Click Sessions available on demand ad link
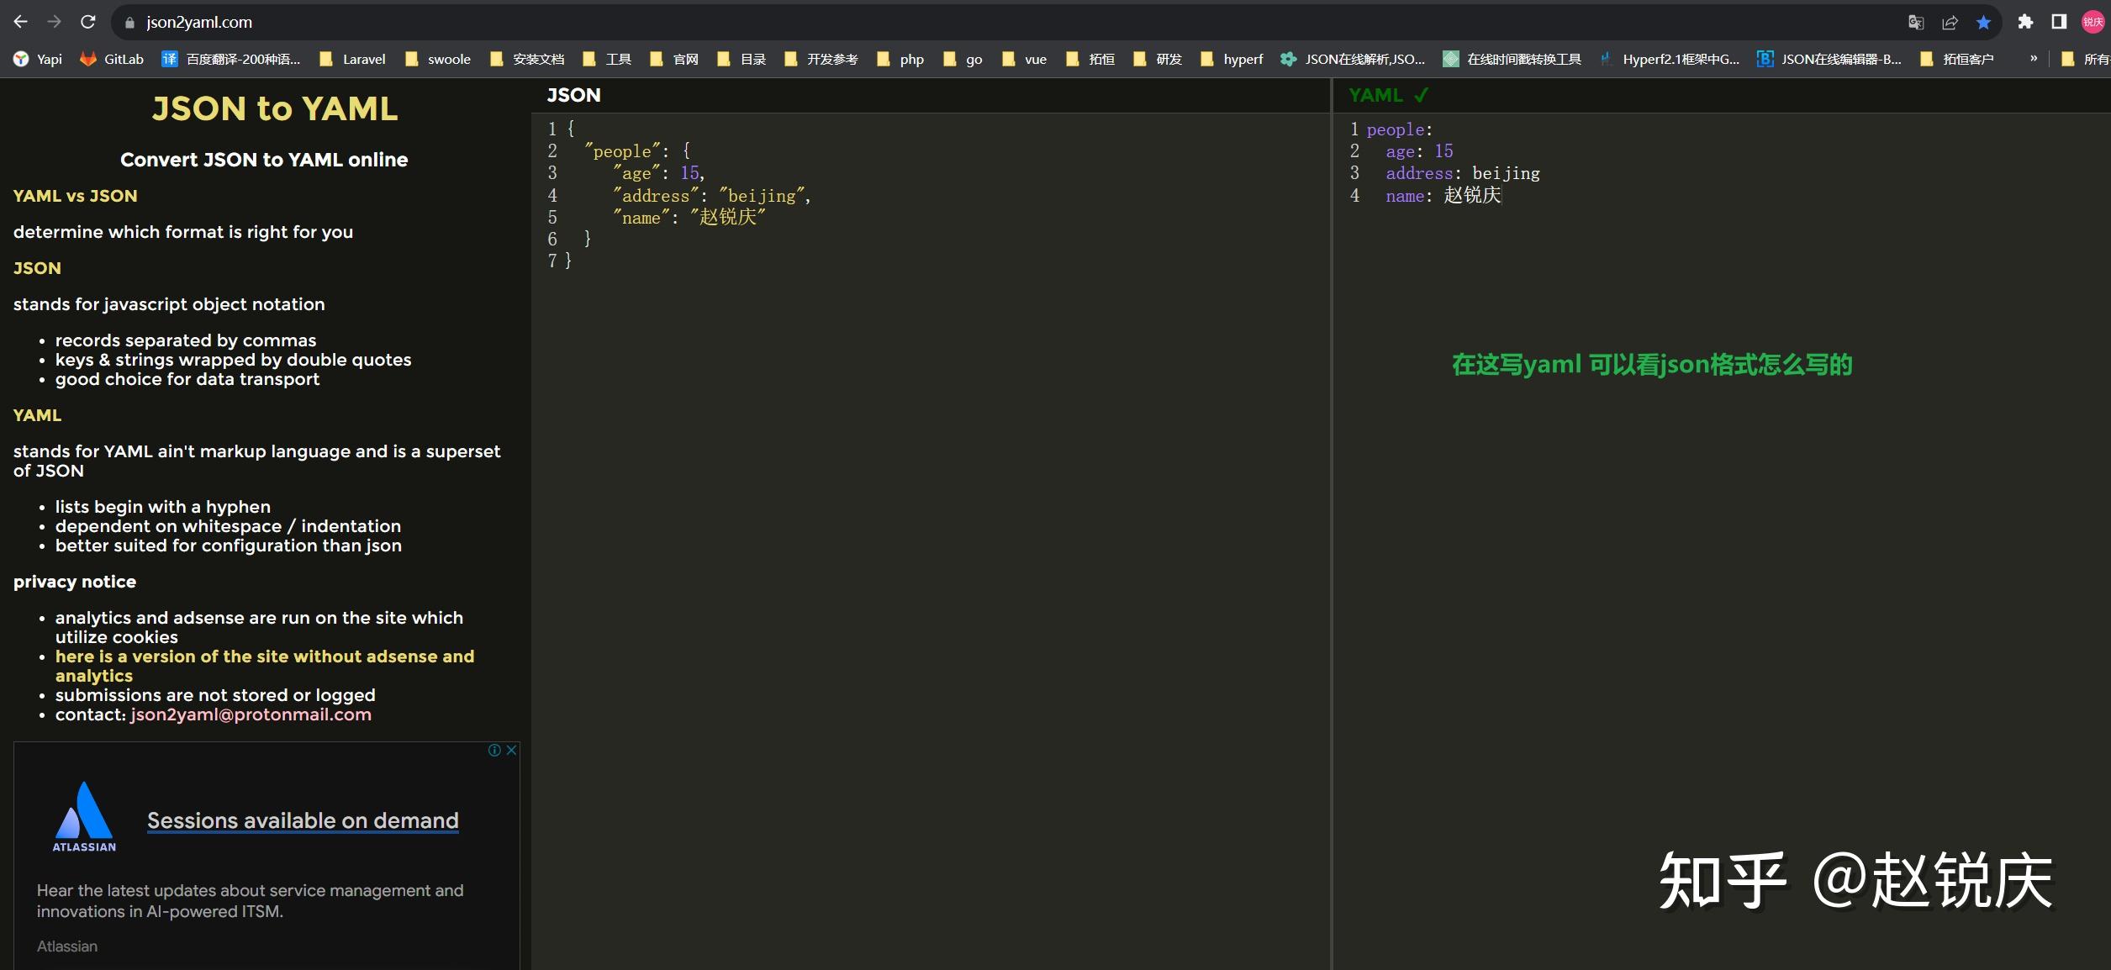2111x970 pixels. pyautogui.click(x=303, y=820)
